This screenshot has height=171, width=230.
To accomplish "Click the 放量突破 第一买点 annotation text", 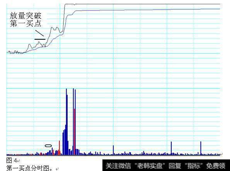I will (26, 20).
